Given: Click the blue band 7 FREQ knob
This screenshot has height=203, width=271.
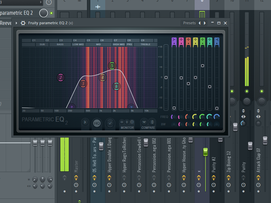Looking at the screenshot, I should coord(216,117).
